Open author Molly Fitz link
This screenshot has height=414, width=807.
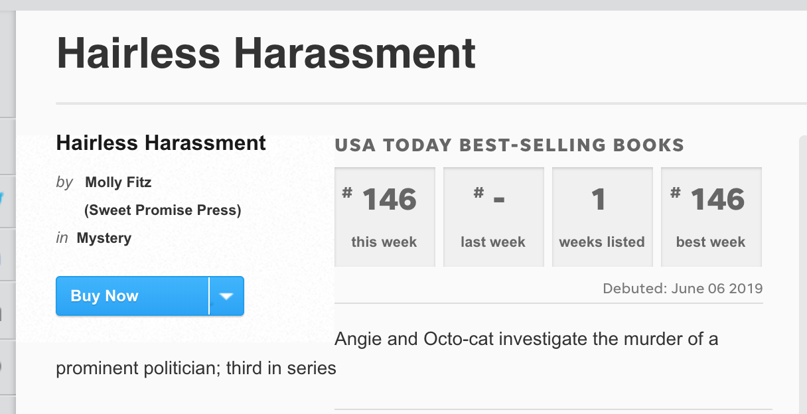tap(118, 182)
